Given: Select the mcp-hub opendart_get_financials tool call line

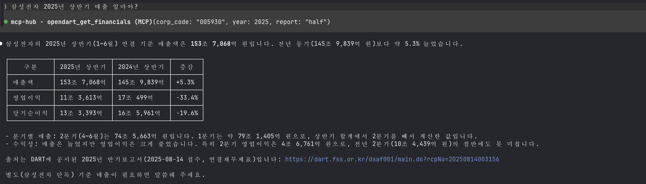Looking at the screenshot, I should pyautogui.click(x=170, y=22).
